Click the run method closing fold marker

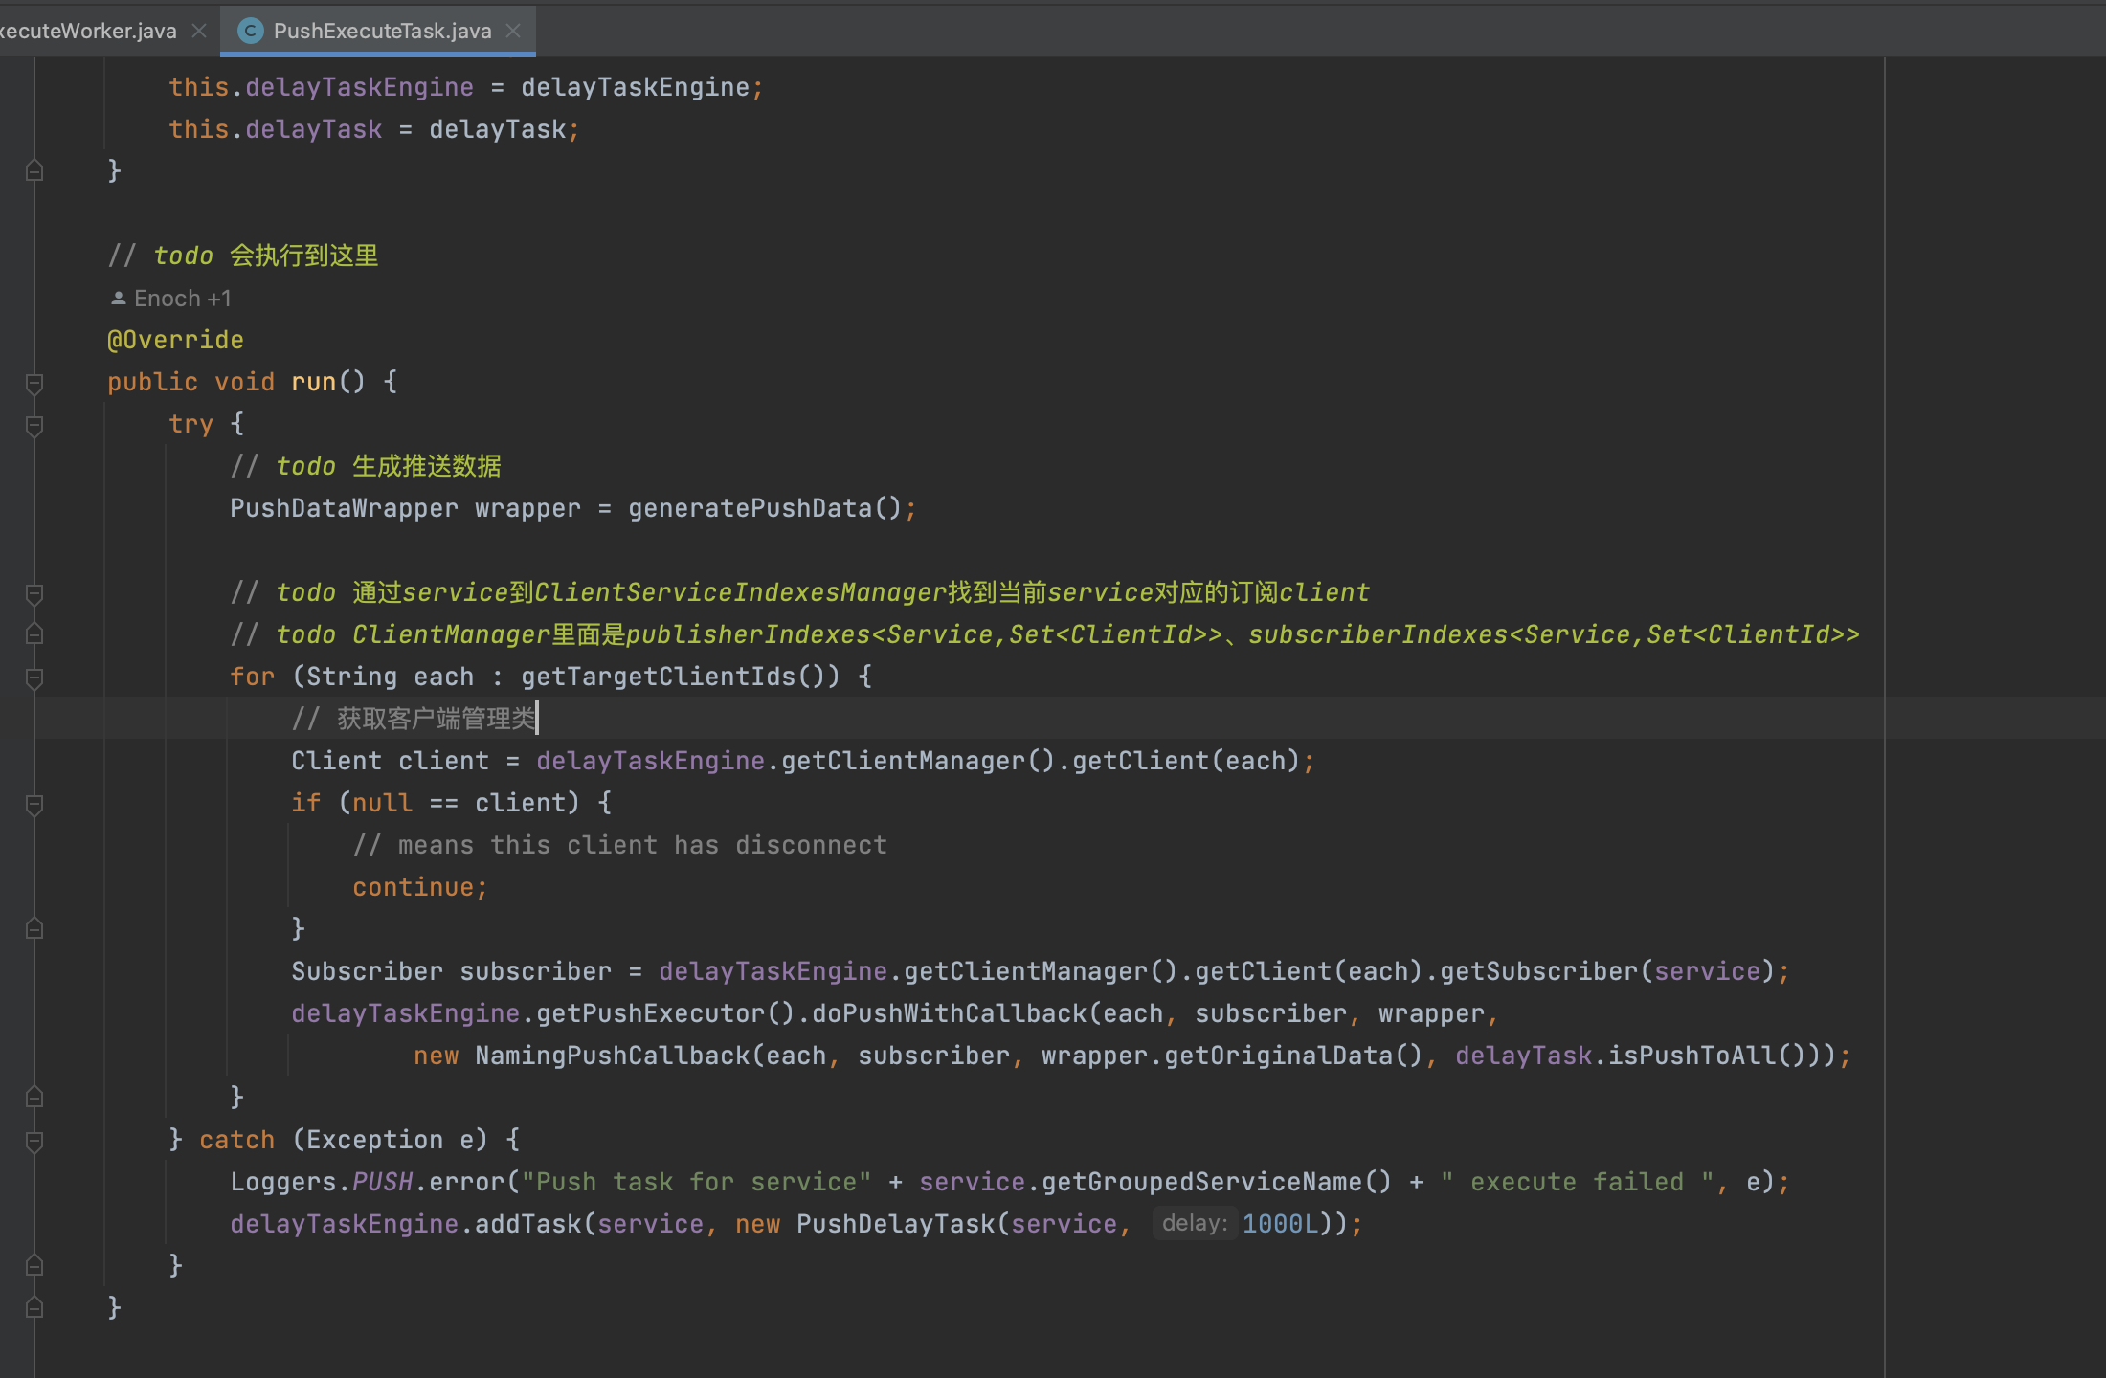34,1308
